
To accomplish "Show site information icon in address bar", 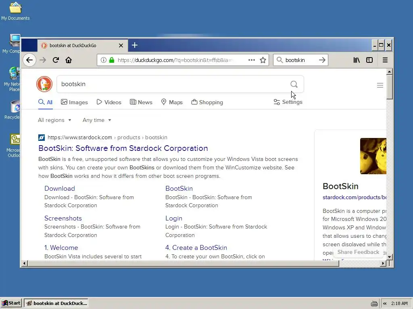I will click(x=104, y=60).
